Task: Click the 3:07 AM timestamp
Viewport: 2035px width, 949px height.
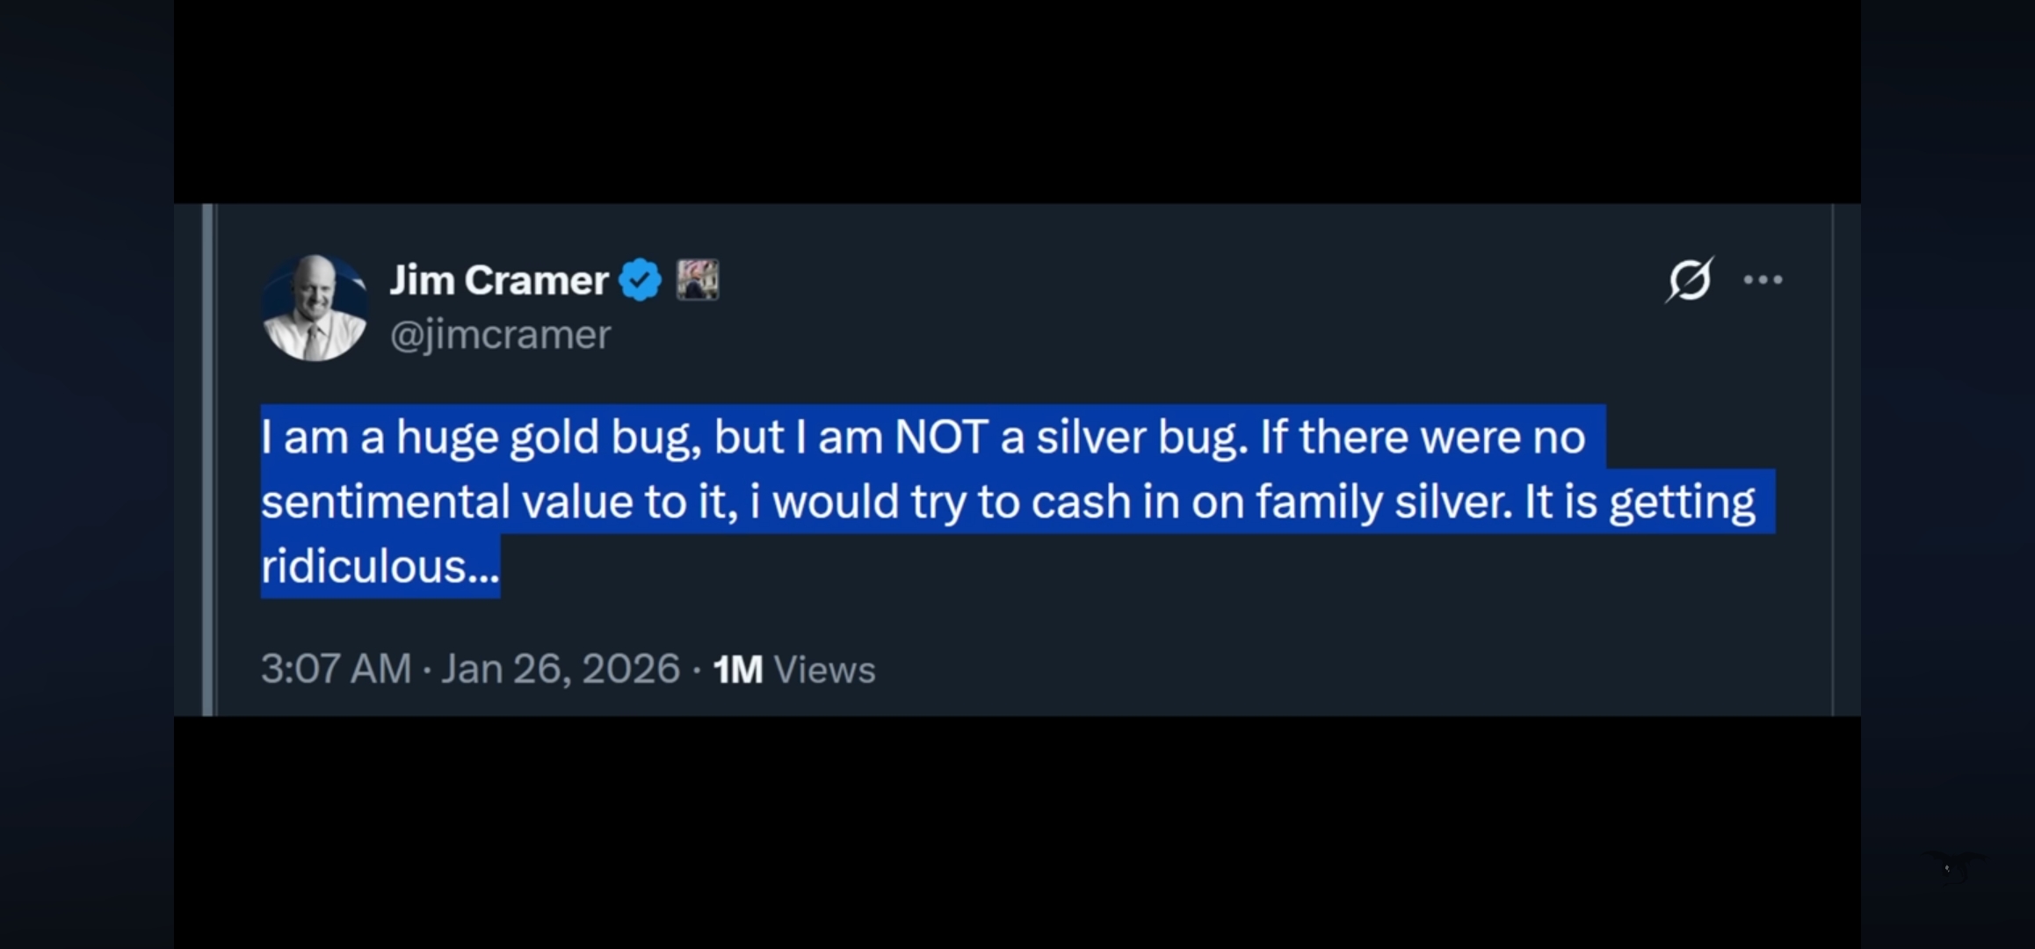Action: point(337,669)
